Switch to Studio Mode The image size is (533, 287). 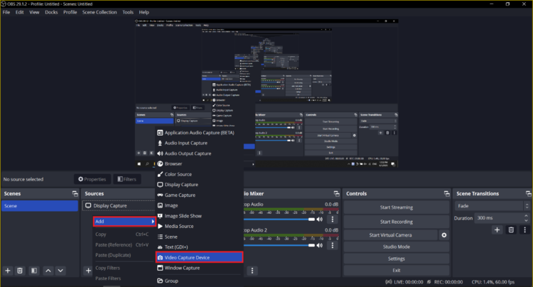397,247
